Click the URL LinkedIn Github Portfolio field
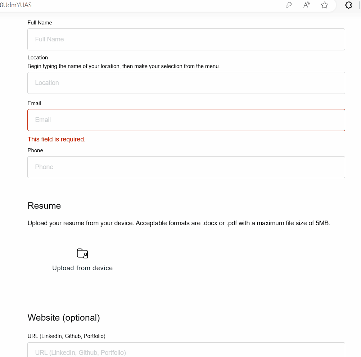 [x=186, y=352]
